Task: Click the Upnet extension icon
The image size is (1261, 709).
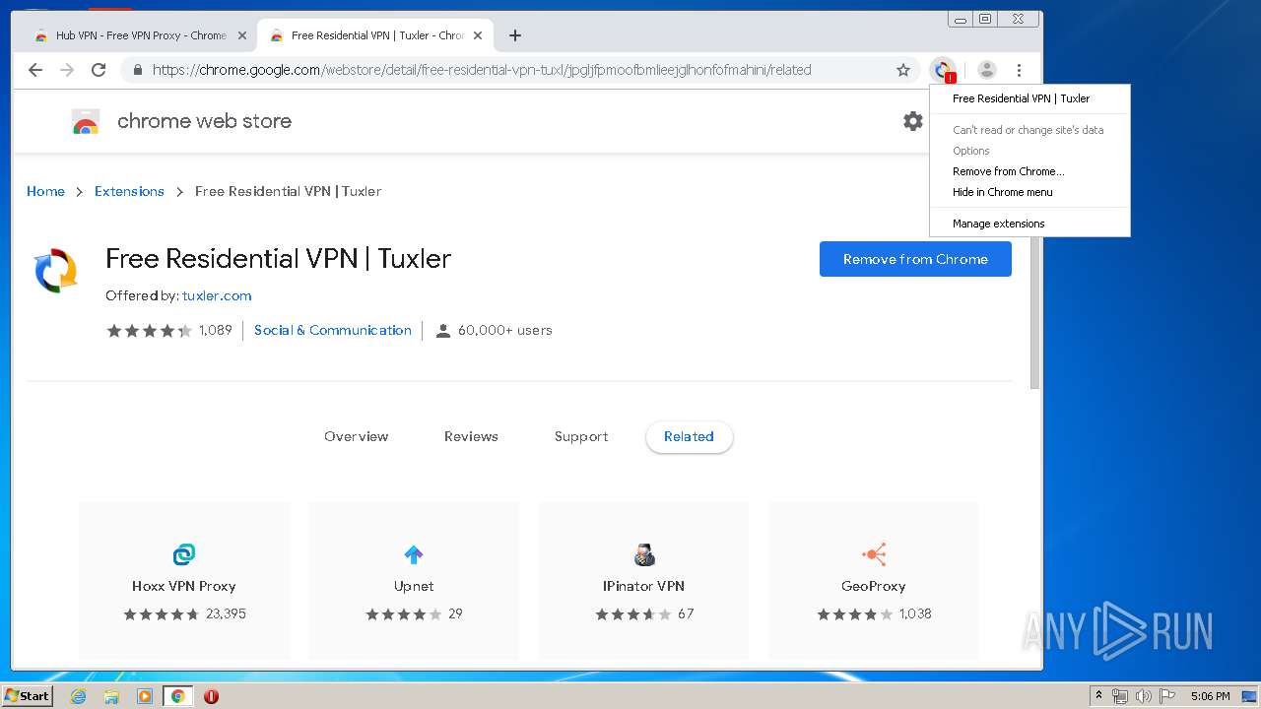Action: click(x=414, y=554)
